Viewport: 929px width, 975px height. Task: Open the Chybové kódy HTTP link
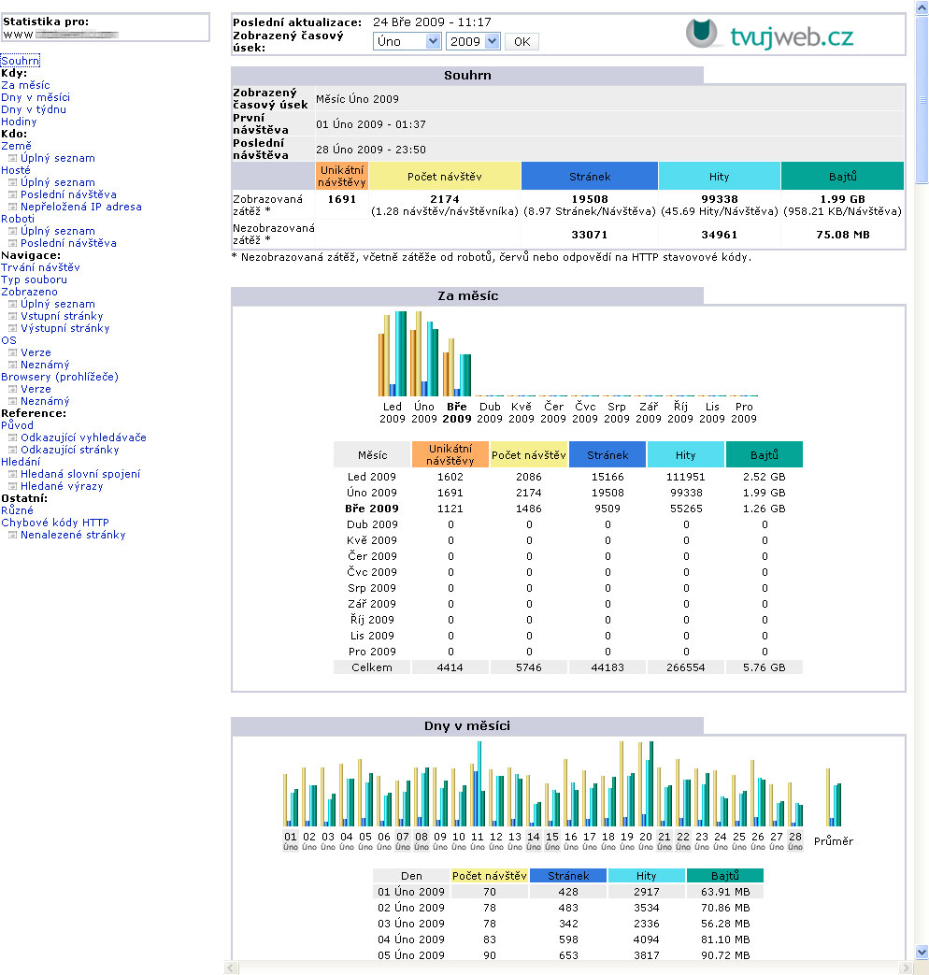click(x=54, y=523)
